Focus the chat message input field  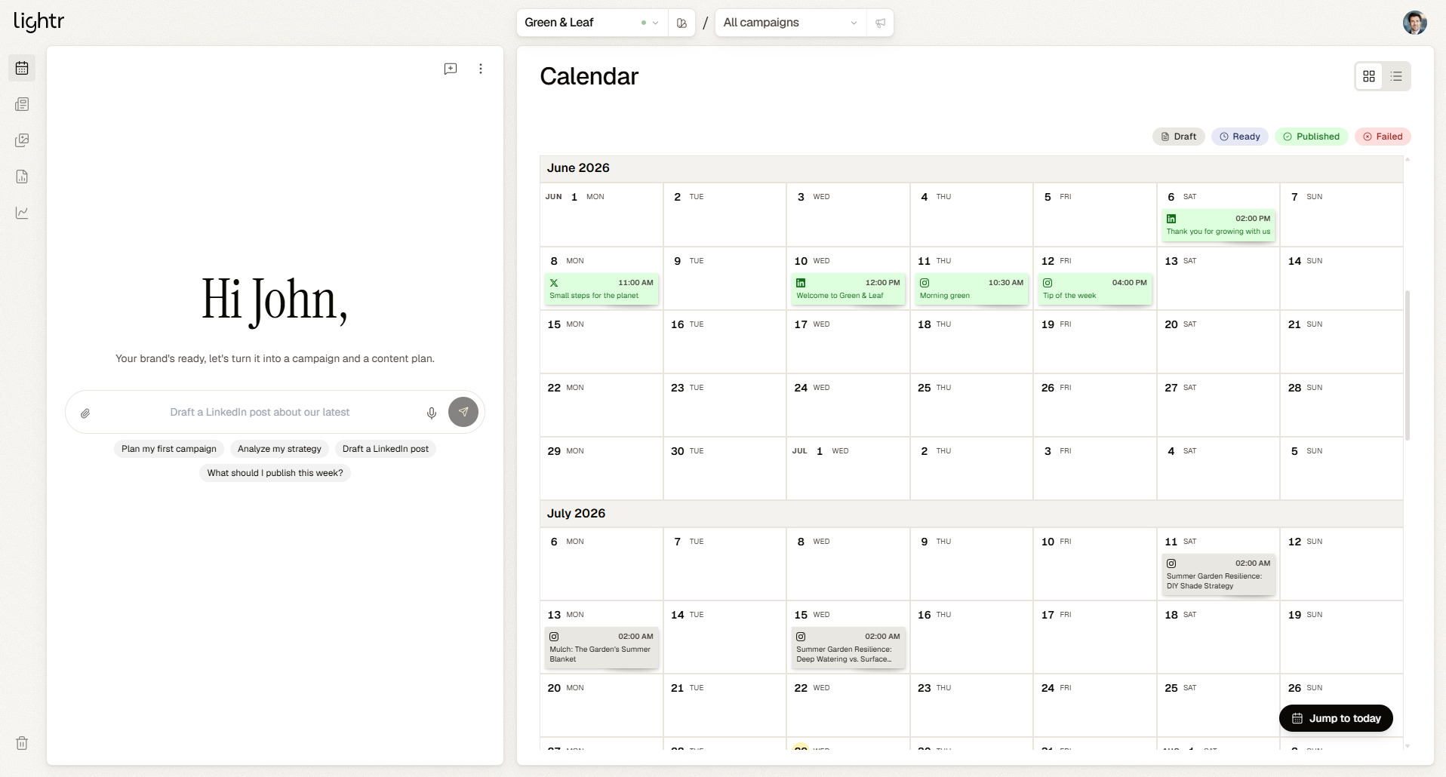pos(260,413)
